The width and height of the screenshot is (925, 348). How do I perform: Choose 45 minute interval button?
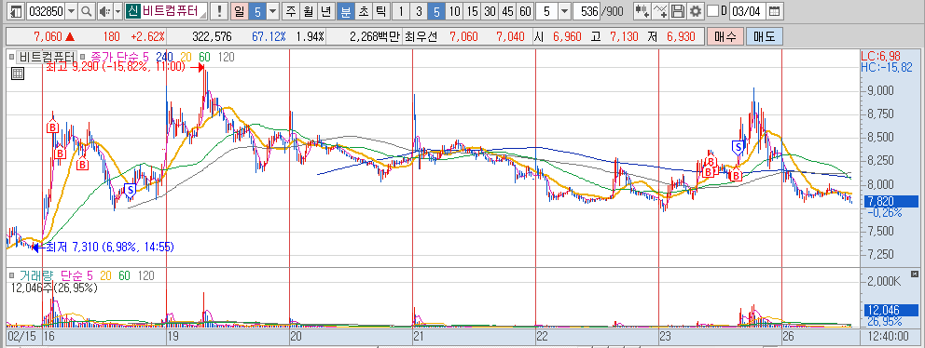point(507,10)
